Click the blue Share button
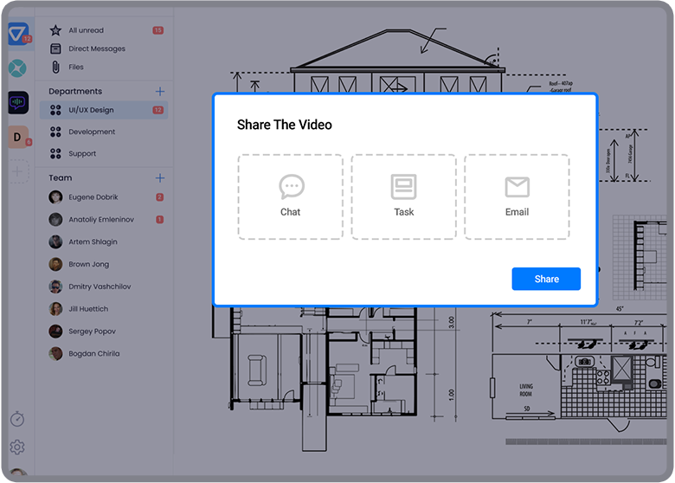Viewport: 675px width, 483px height. coord(546,279)
